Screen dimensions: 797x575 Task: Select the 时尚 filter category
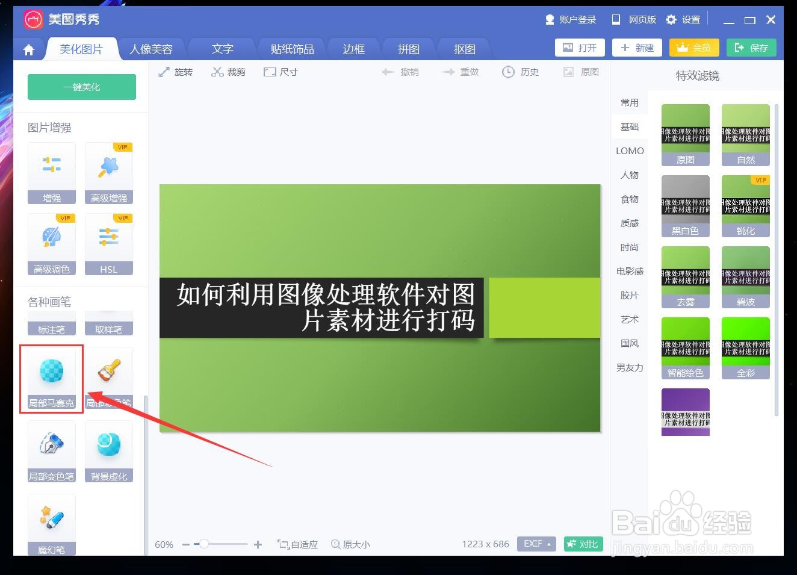coord(630,247)
